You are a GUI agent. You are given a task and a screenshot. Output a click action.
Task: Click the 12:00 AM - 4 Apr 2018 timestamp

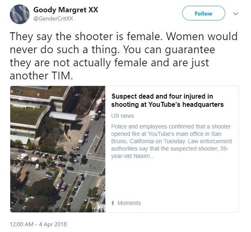[x=38, y=224]
